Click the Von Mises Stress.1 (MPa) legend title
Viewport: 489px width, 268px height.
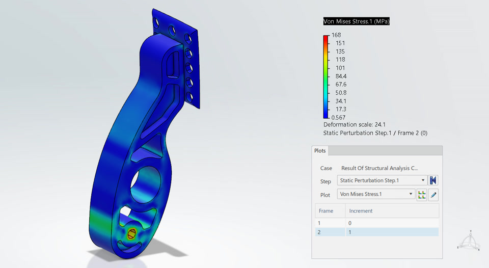click(356, 21)
